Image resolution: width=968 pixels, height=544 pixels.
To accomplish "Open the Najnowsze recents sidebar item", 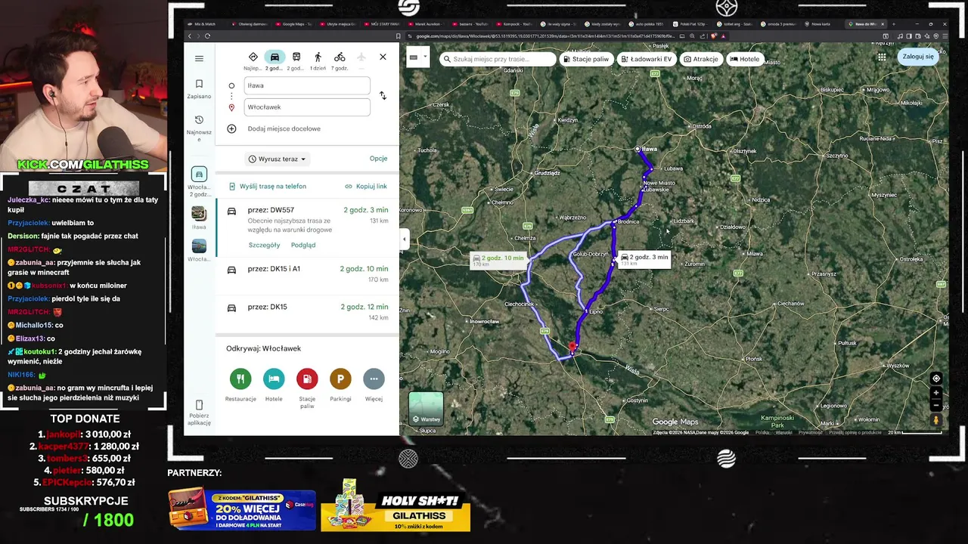I will 199,128.
